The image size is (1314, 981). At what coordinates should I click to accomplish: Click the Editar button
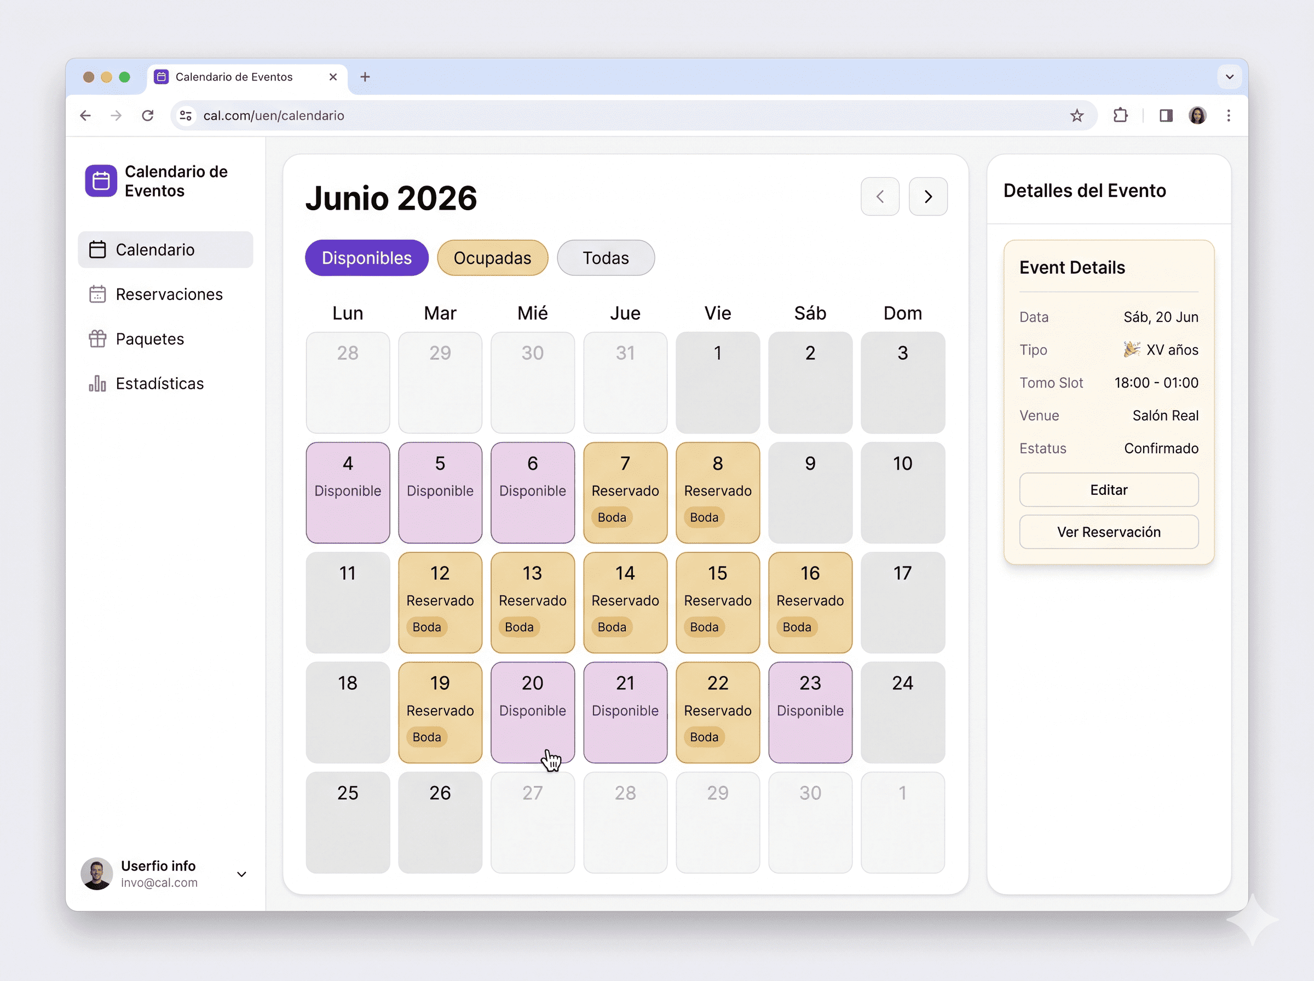[x=1109, y=490]
